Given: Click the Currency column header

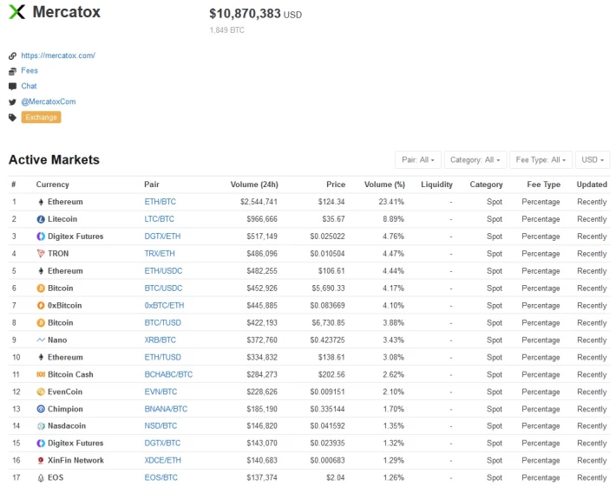Looking at the screenshot, I should (53, 185).
